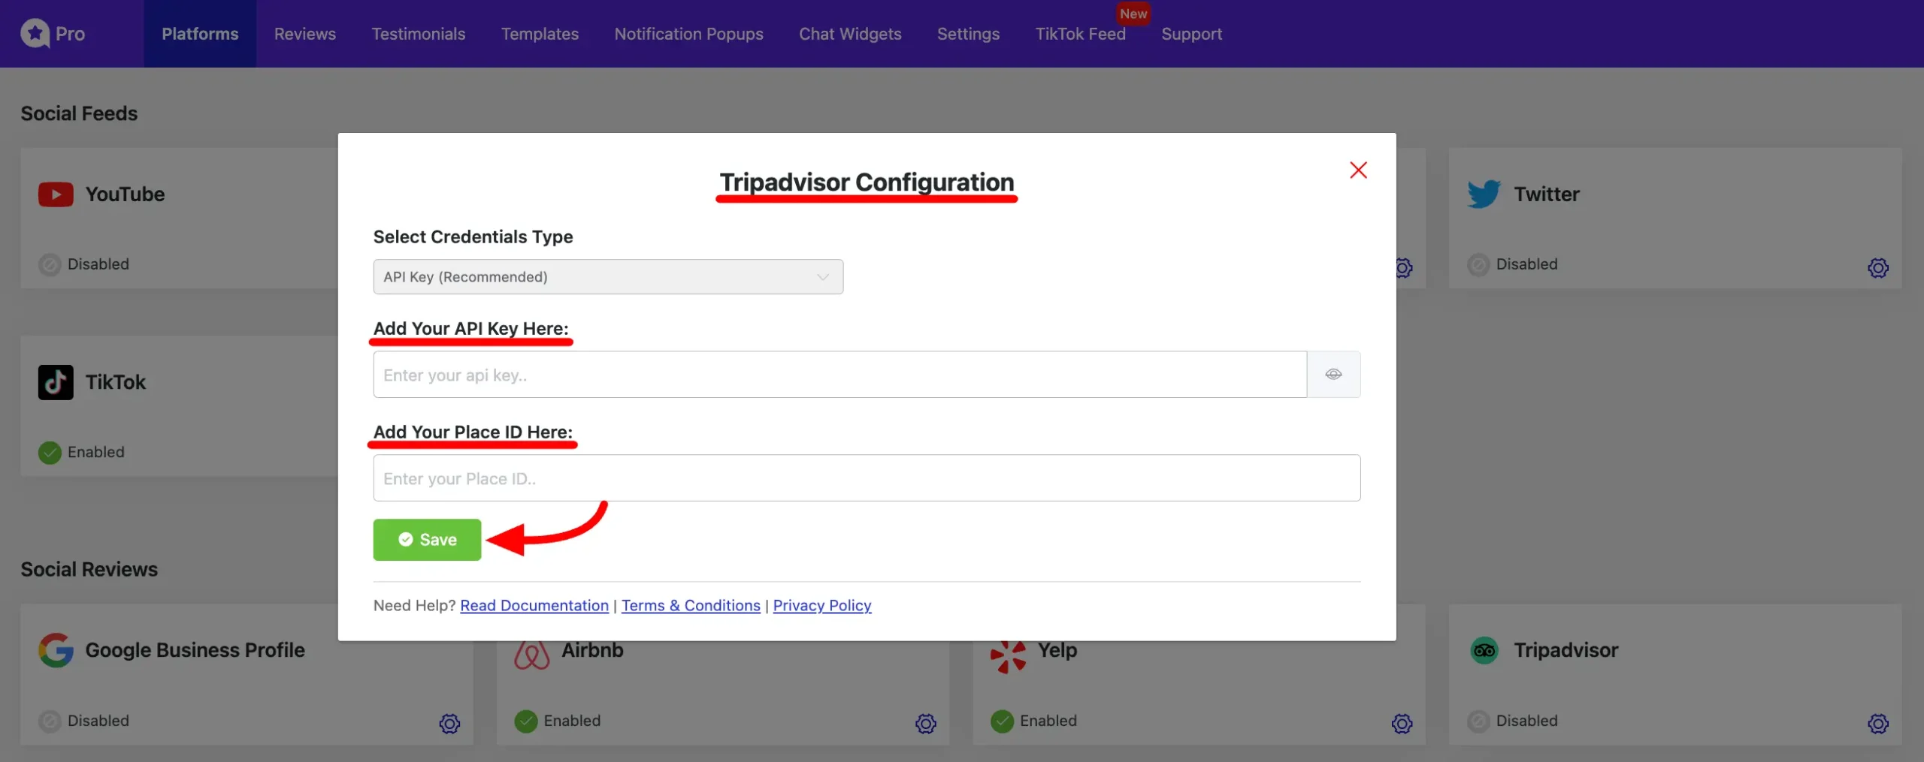Click Tripadvisor Disabled status icon

(1478, 721)
